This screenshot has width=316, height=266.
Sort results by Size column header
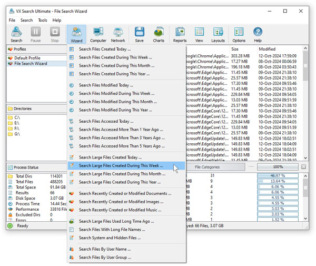(x=243, y=49)
